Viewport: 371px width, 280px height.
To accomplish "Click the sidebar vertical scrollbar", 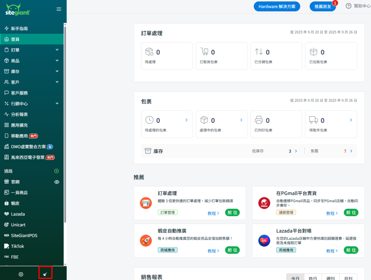I will 65,123.
